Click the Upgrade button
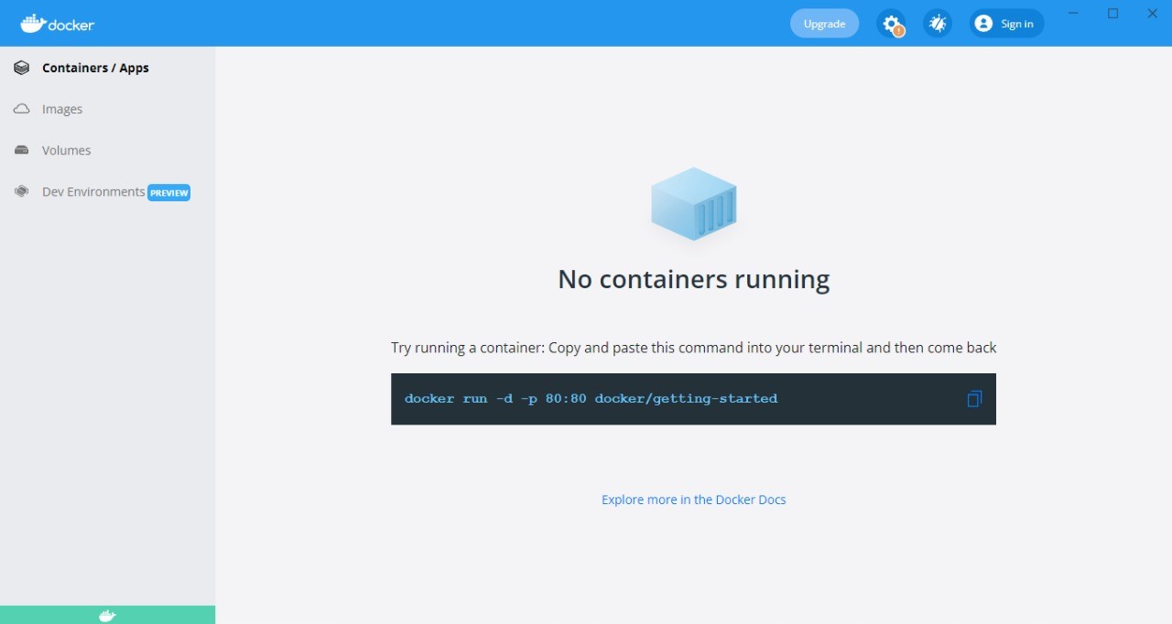 (824, 24)
